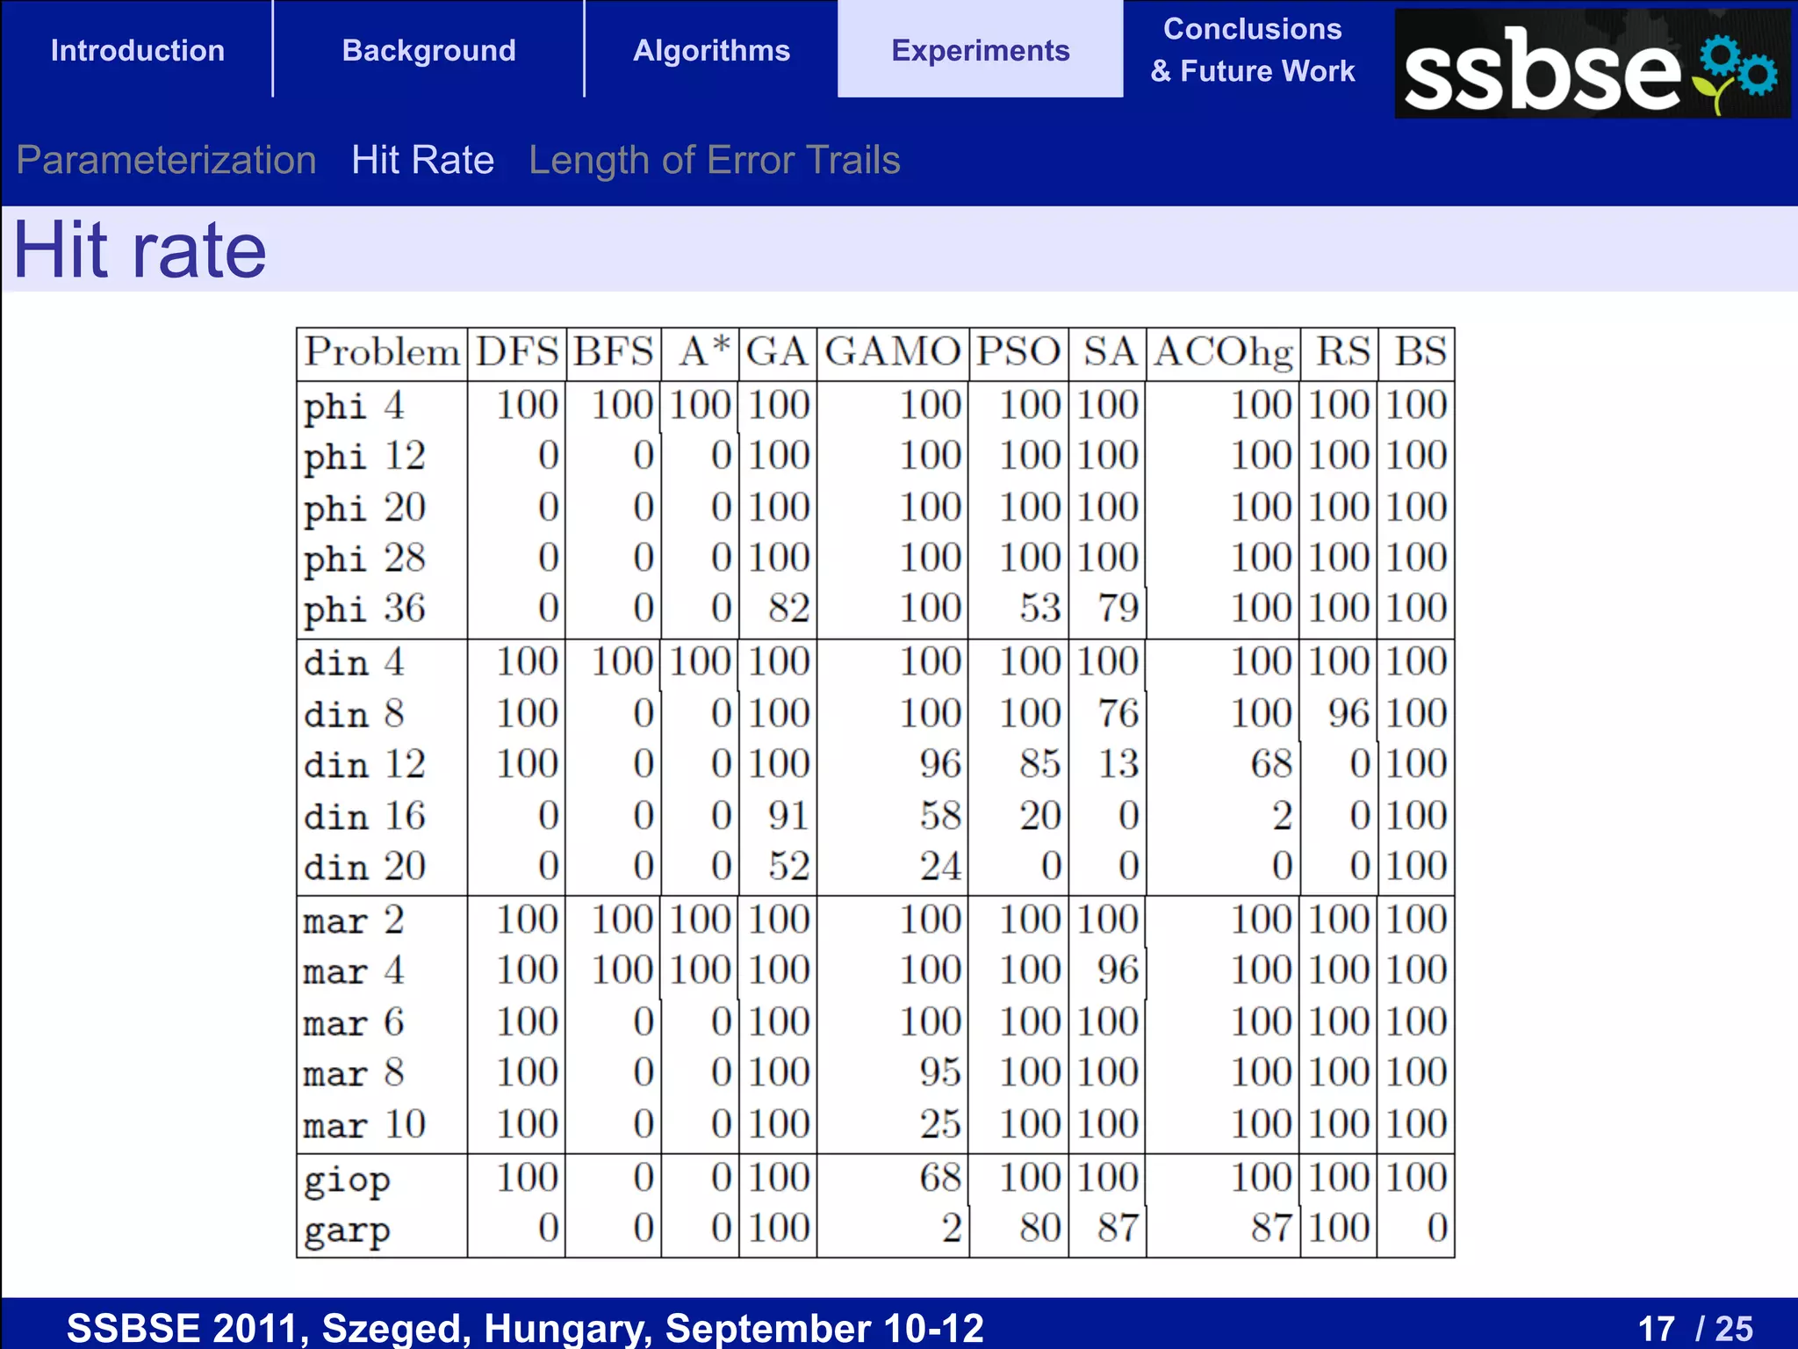Viewport: 1798px width, 1349px height.
Task: Click GA value 52 in din 20 row
Action: 788,867
